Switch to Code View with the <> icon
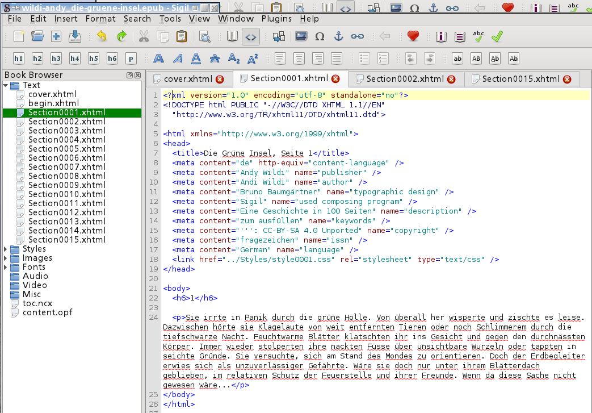 250,37
